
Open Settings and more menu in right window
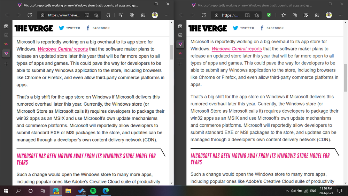click(x=340, y=15)
